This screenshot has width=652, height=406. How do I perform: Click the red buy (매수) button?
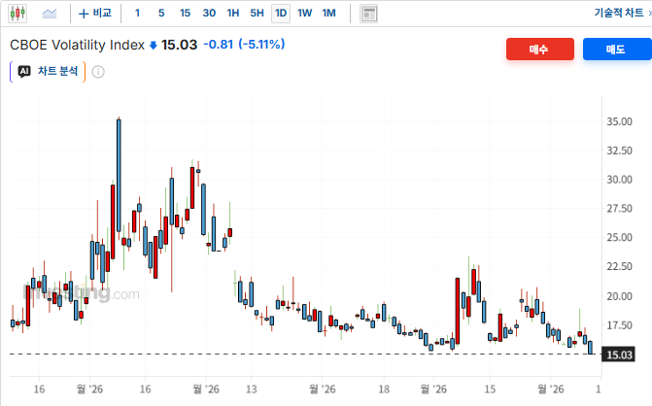point(540,49)
